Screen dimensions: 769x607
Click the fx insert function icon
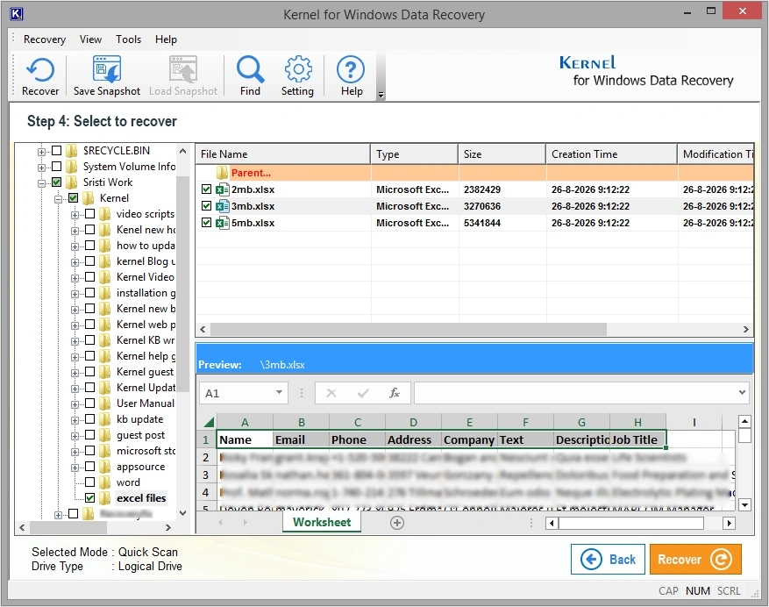[x=395, y=393]
